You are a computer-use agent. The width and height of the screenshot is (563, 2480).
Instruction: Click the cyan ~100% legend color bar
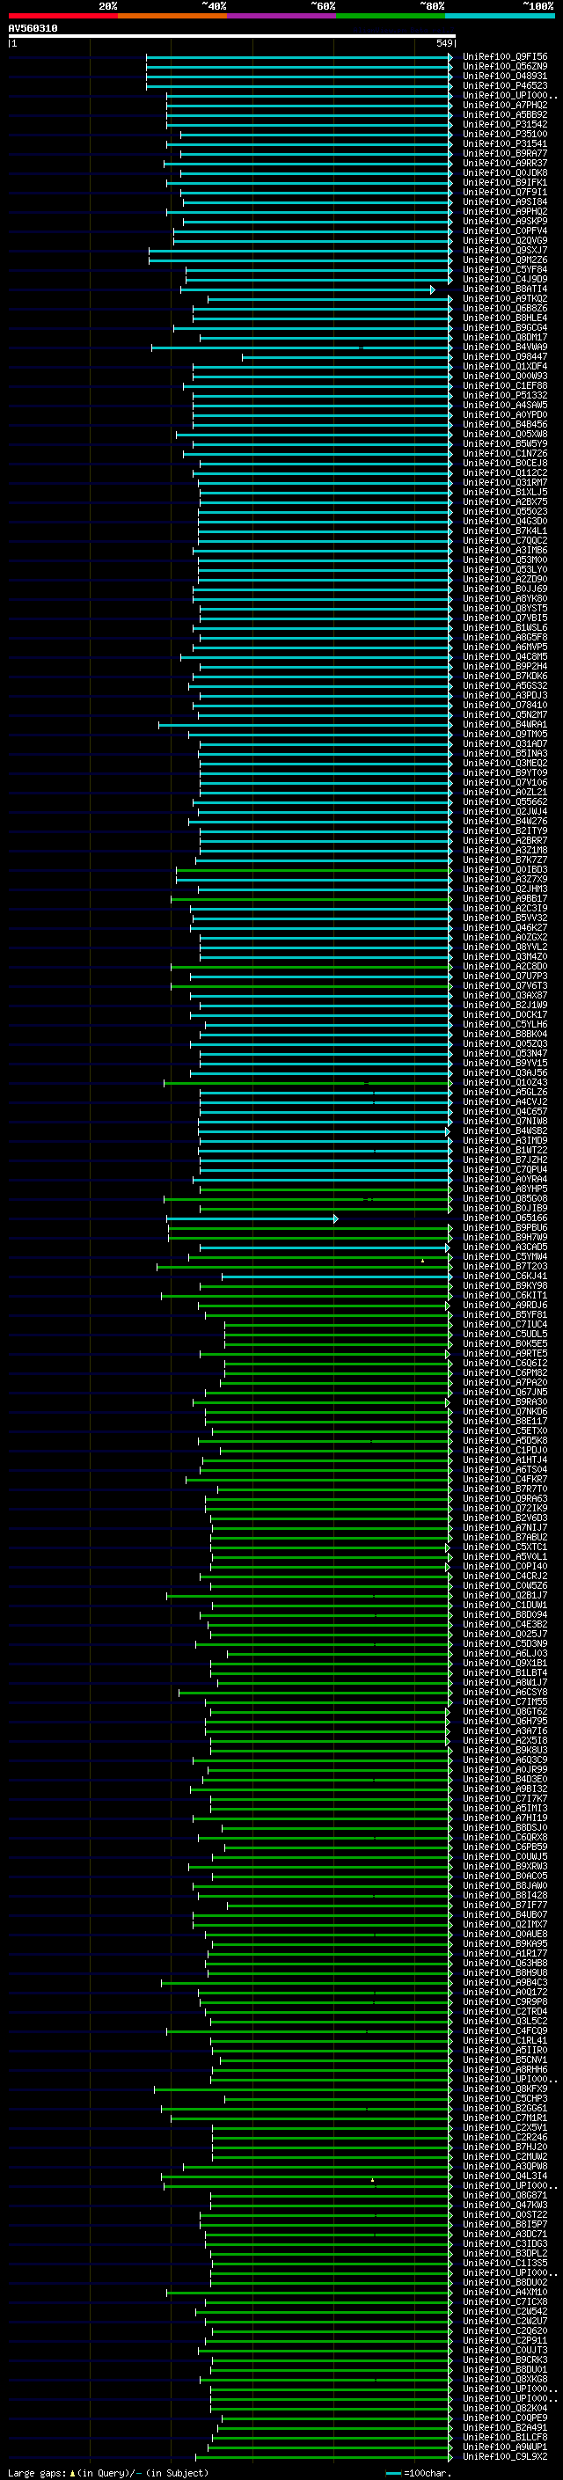point(501,16)
